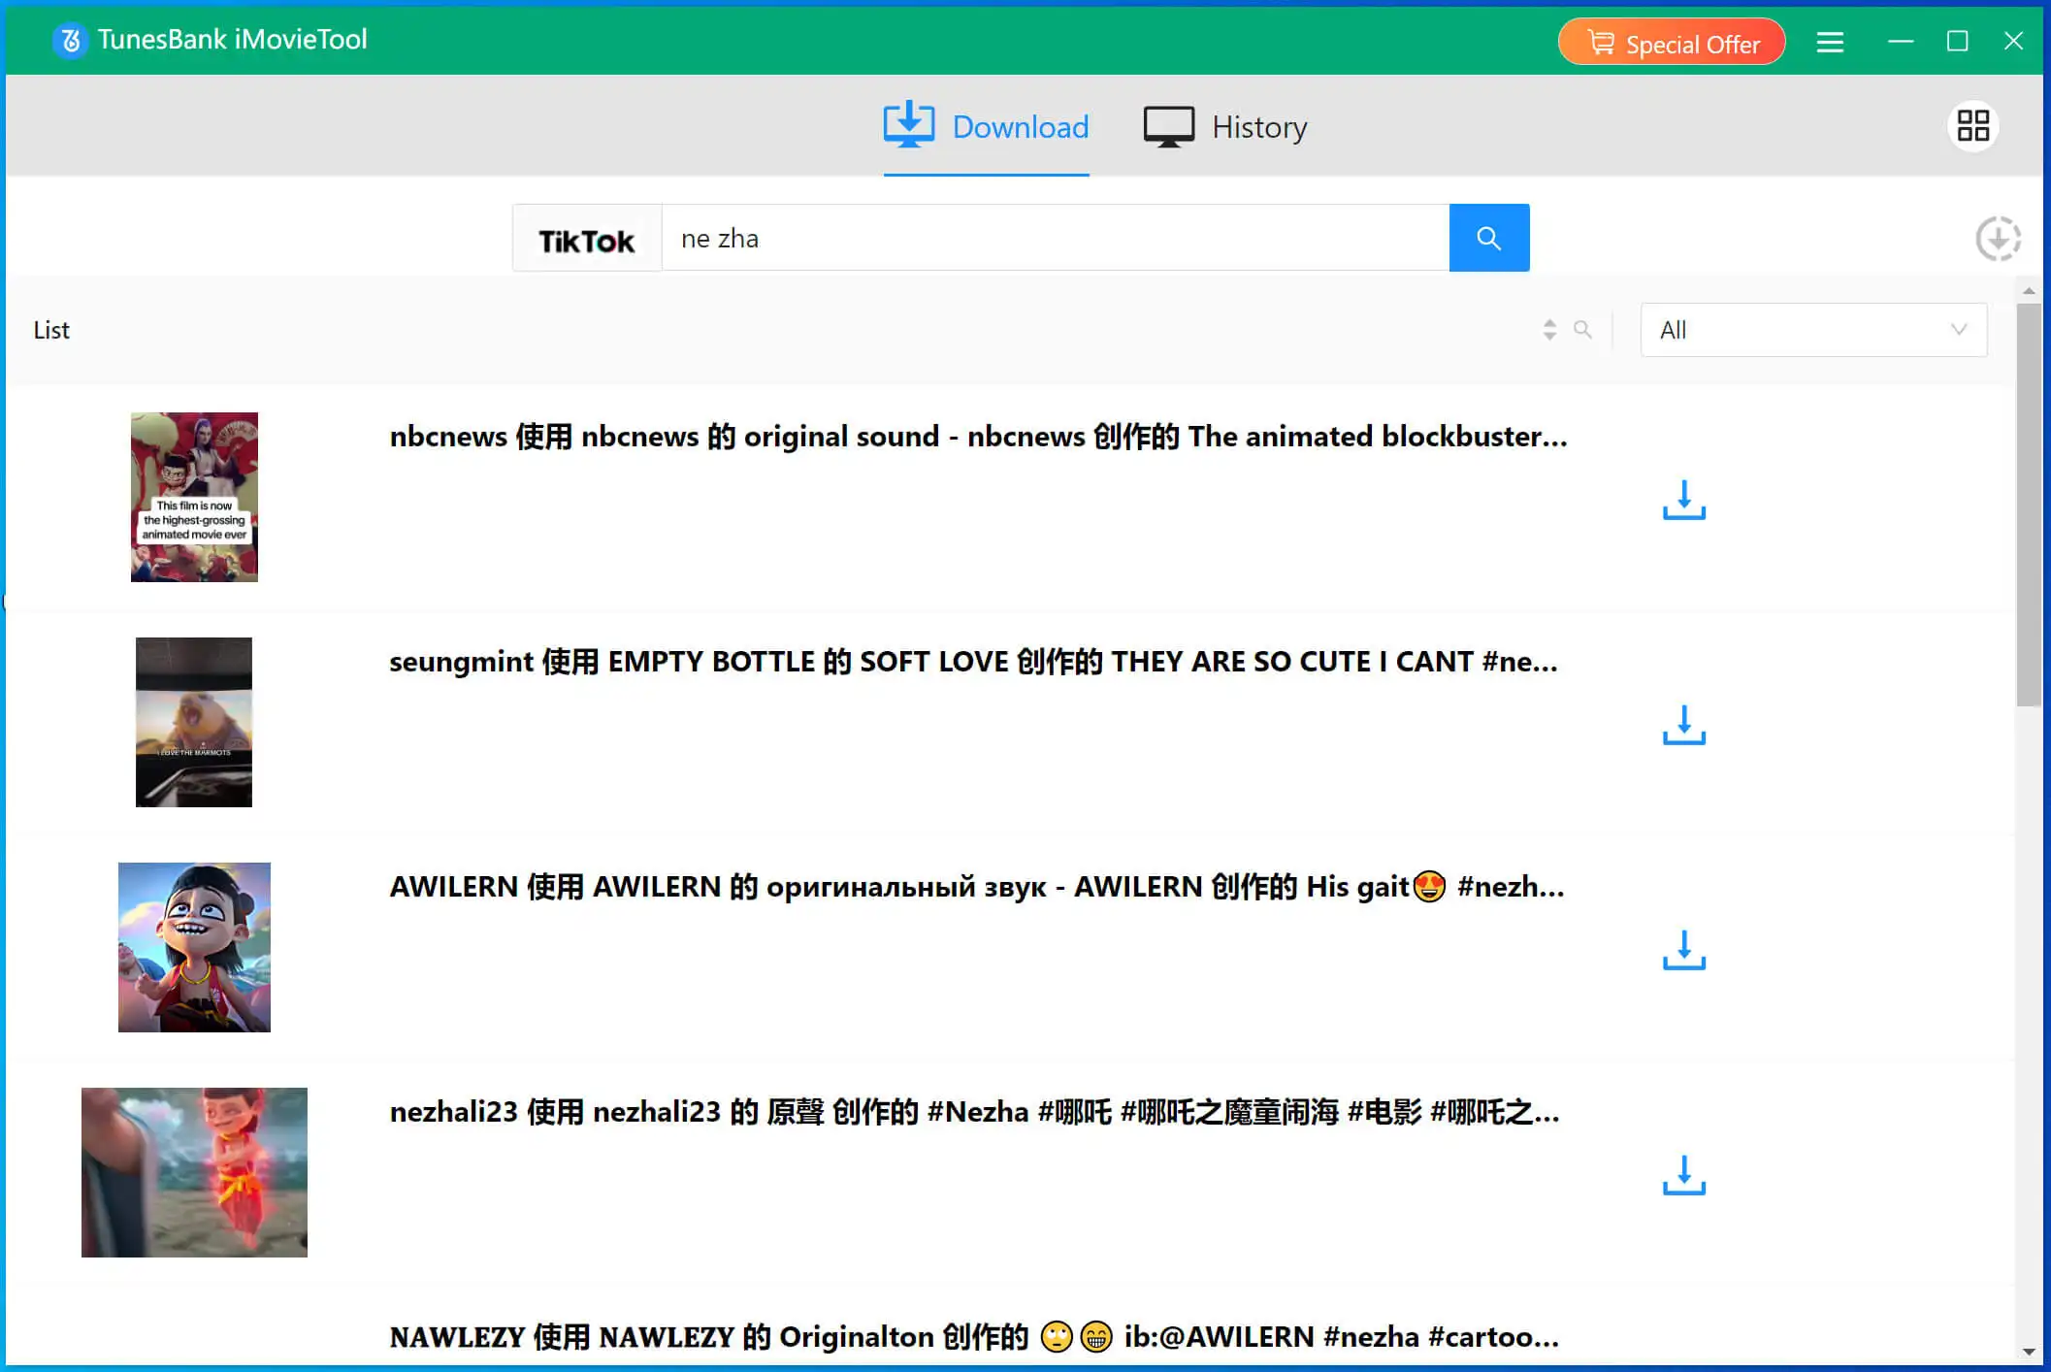2051x1372 pixels.
Task: Open the hamburger menu in title bar
Action: (1830, 42)
